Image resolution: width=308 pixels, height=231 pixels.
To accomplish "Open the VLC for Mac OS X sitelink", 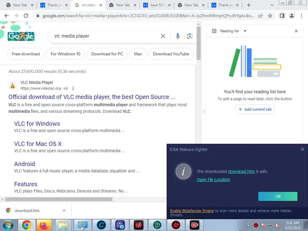I will click(x=38, y=144).
